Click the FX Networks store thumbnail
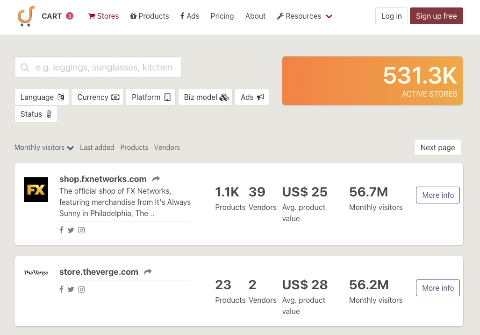The width and height of the screenshot is (480, 335). tap(36, 189)
